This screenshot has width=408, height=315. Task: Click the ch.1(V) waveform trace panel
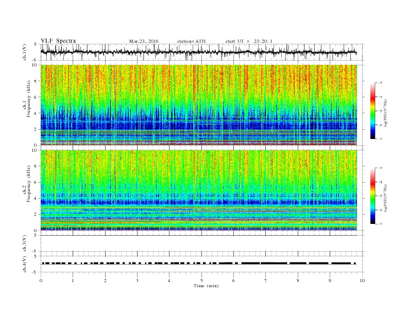click(x=202, y=52)
